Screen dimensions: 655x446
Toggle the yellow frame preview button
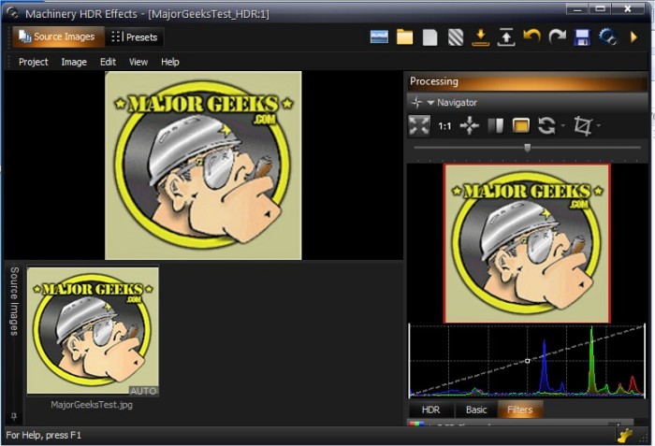(x=521, y=125)
